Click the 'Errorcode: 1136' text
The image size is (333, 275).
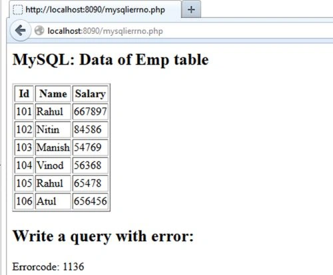[48, 266]
